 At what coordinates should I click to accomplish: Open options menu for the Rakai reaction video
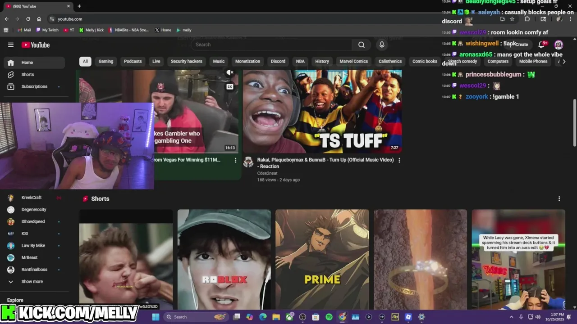coord(399,160)
